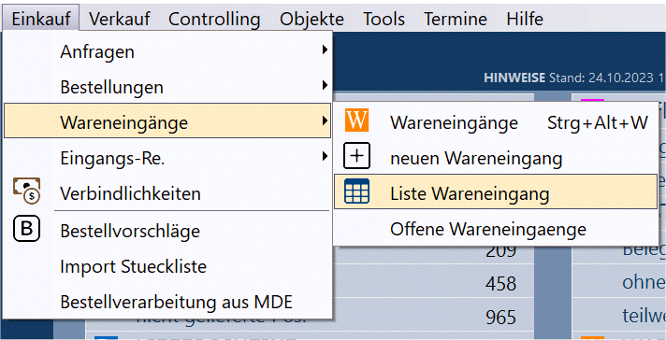Click the plus icon for neuen Wareneingang
666x340 pixels.
[356, 156]
